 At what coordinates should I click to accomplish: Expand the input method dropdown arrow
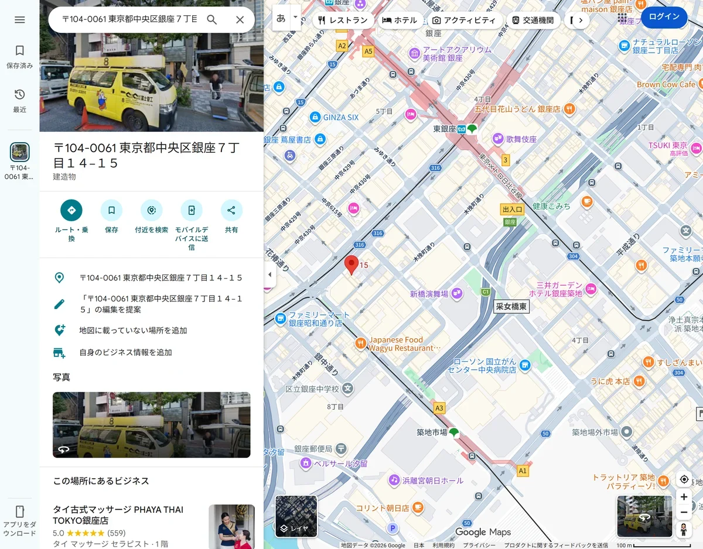pos(295,18)
